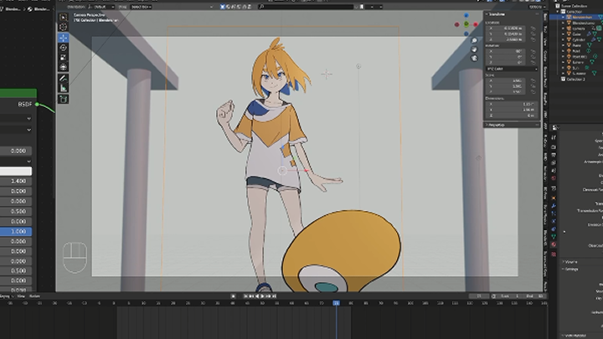The width and height of the screenshot is (603, 339).
Task: Switch to the Item sidebar tab
Action: pos(545,18)
